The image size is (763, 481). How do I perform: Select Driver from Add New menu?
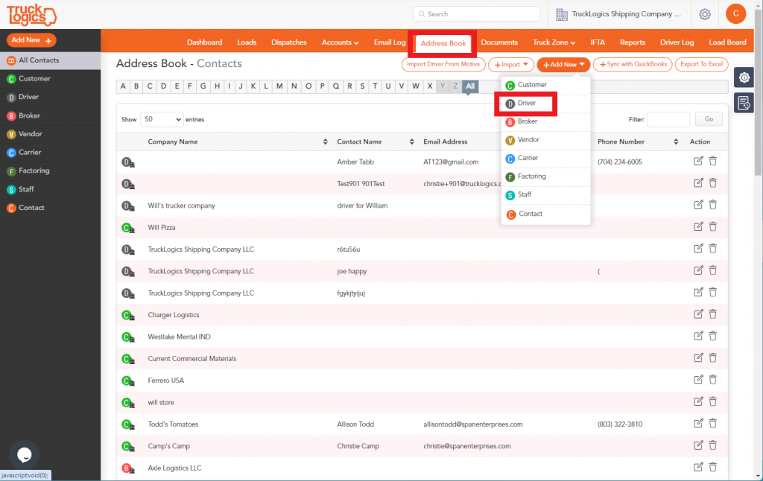click(x=527, y=103)
